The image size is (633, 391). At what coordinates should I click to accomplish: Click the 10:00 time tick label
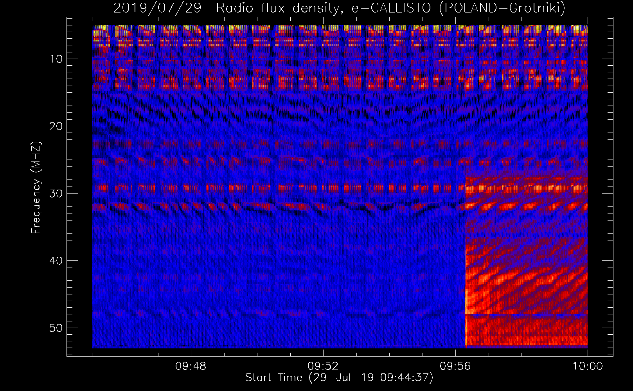(588, 366)
